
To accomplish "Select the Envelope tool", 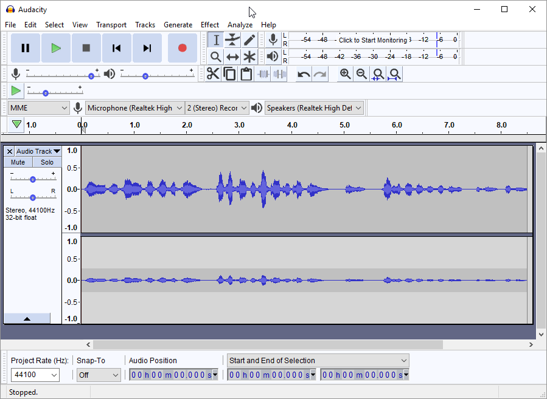I will 232,40.
